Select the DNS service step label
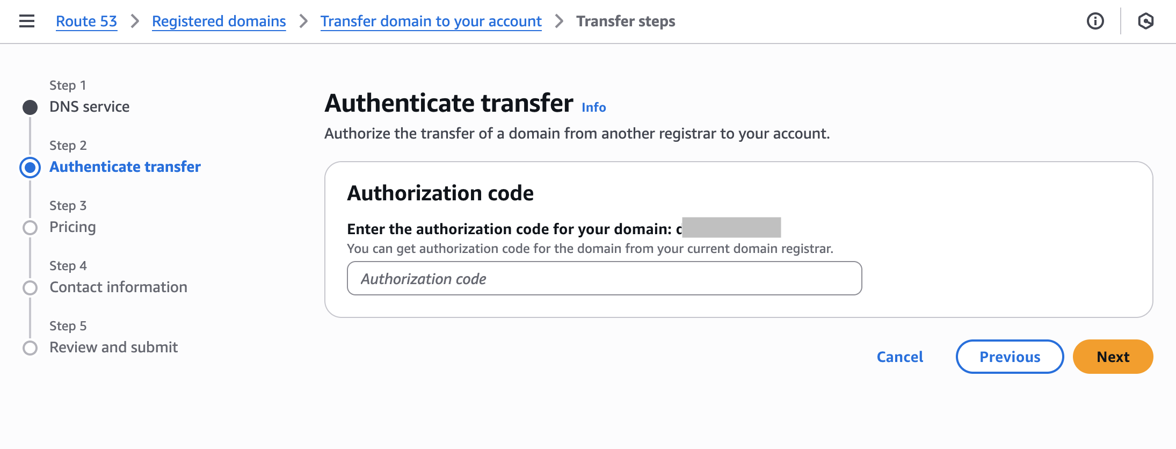 point(89,107)
